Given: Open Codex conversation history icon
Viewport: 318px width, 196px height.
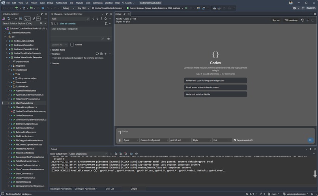Looking at the screenshot, I should click(303, 20).
